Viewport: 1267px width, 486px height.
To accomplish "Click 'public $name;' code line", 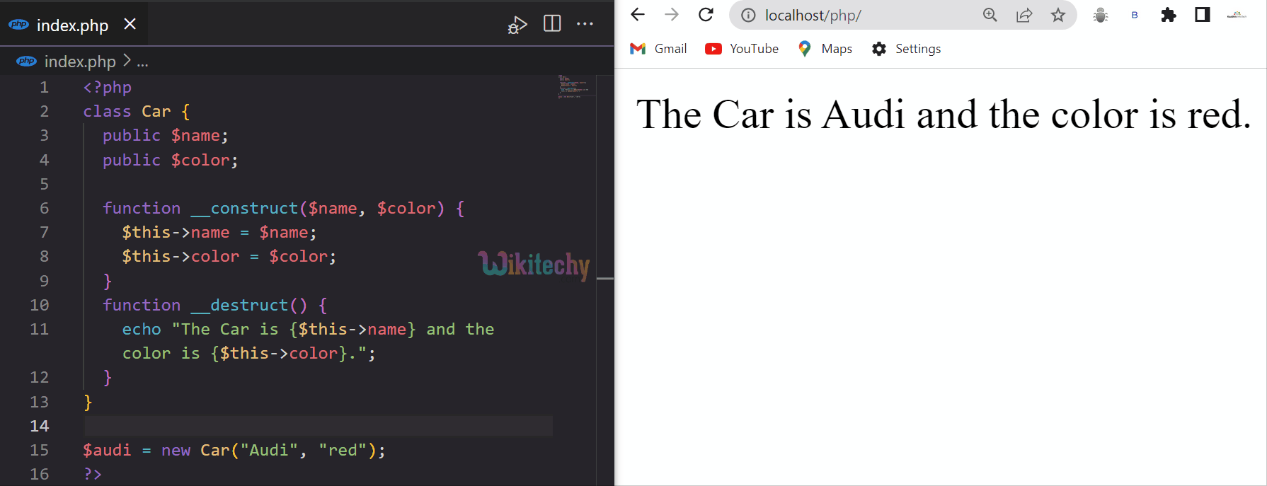I will (166, 136).
